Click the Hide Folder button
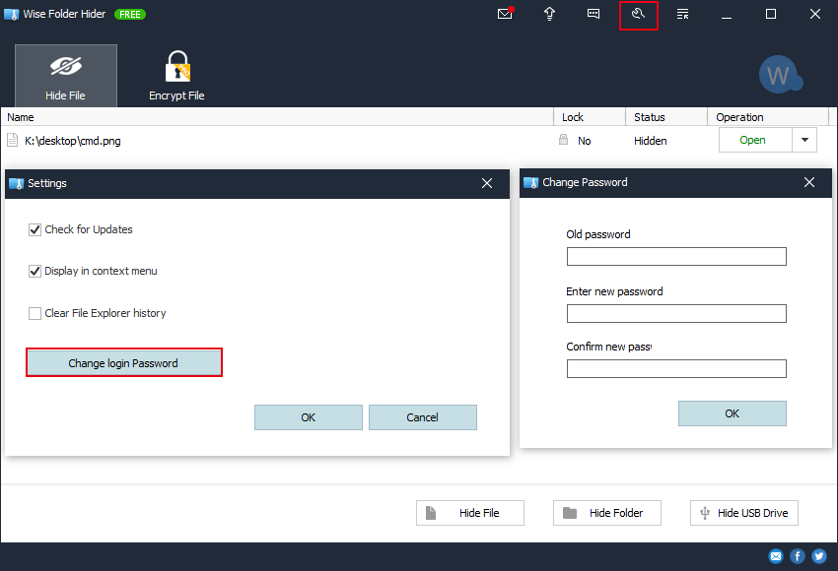This screenshot has width=838, height=571. (x=607, y=513)
